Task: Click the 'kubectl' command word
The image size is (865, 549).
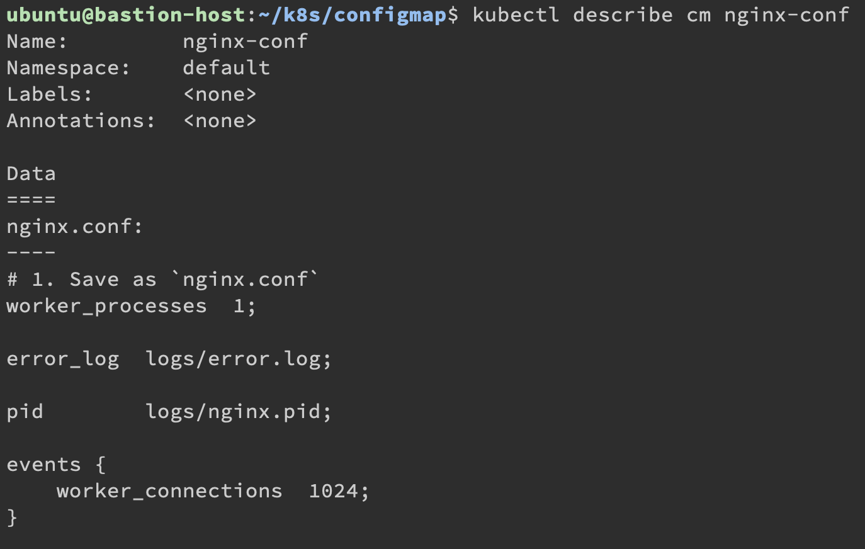Action: (516, 15)
